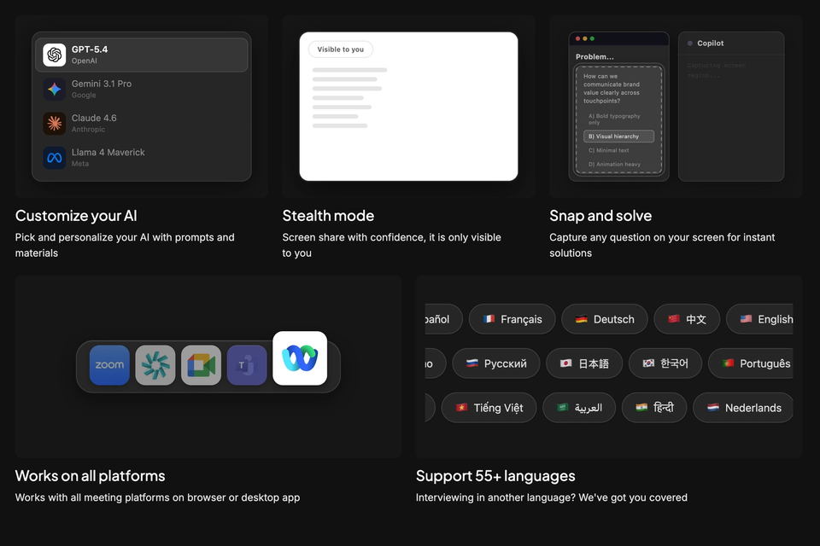Click the Claude starburst icon
The width and height of the screenshot is (820, 546).
click(x=55, y=124)
